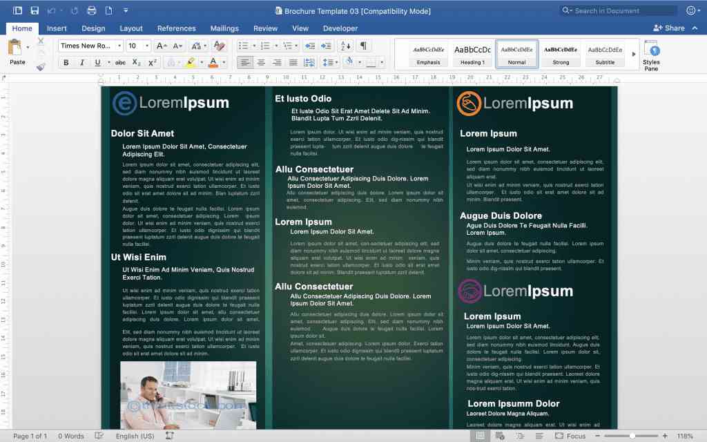707x442 pixels.
Task: Open the line spacing dropdown
Action: [331, 62]
